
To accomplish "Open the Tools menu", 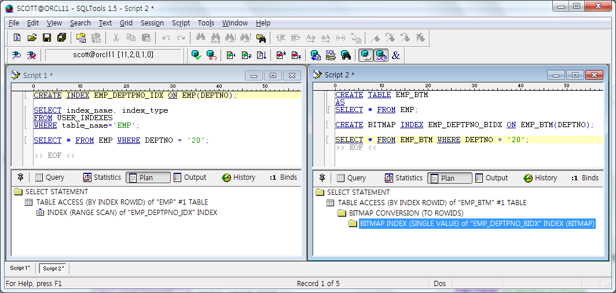I will [206, 23].
